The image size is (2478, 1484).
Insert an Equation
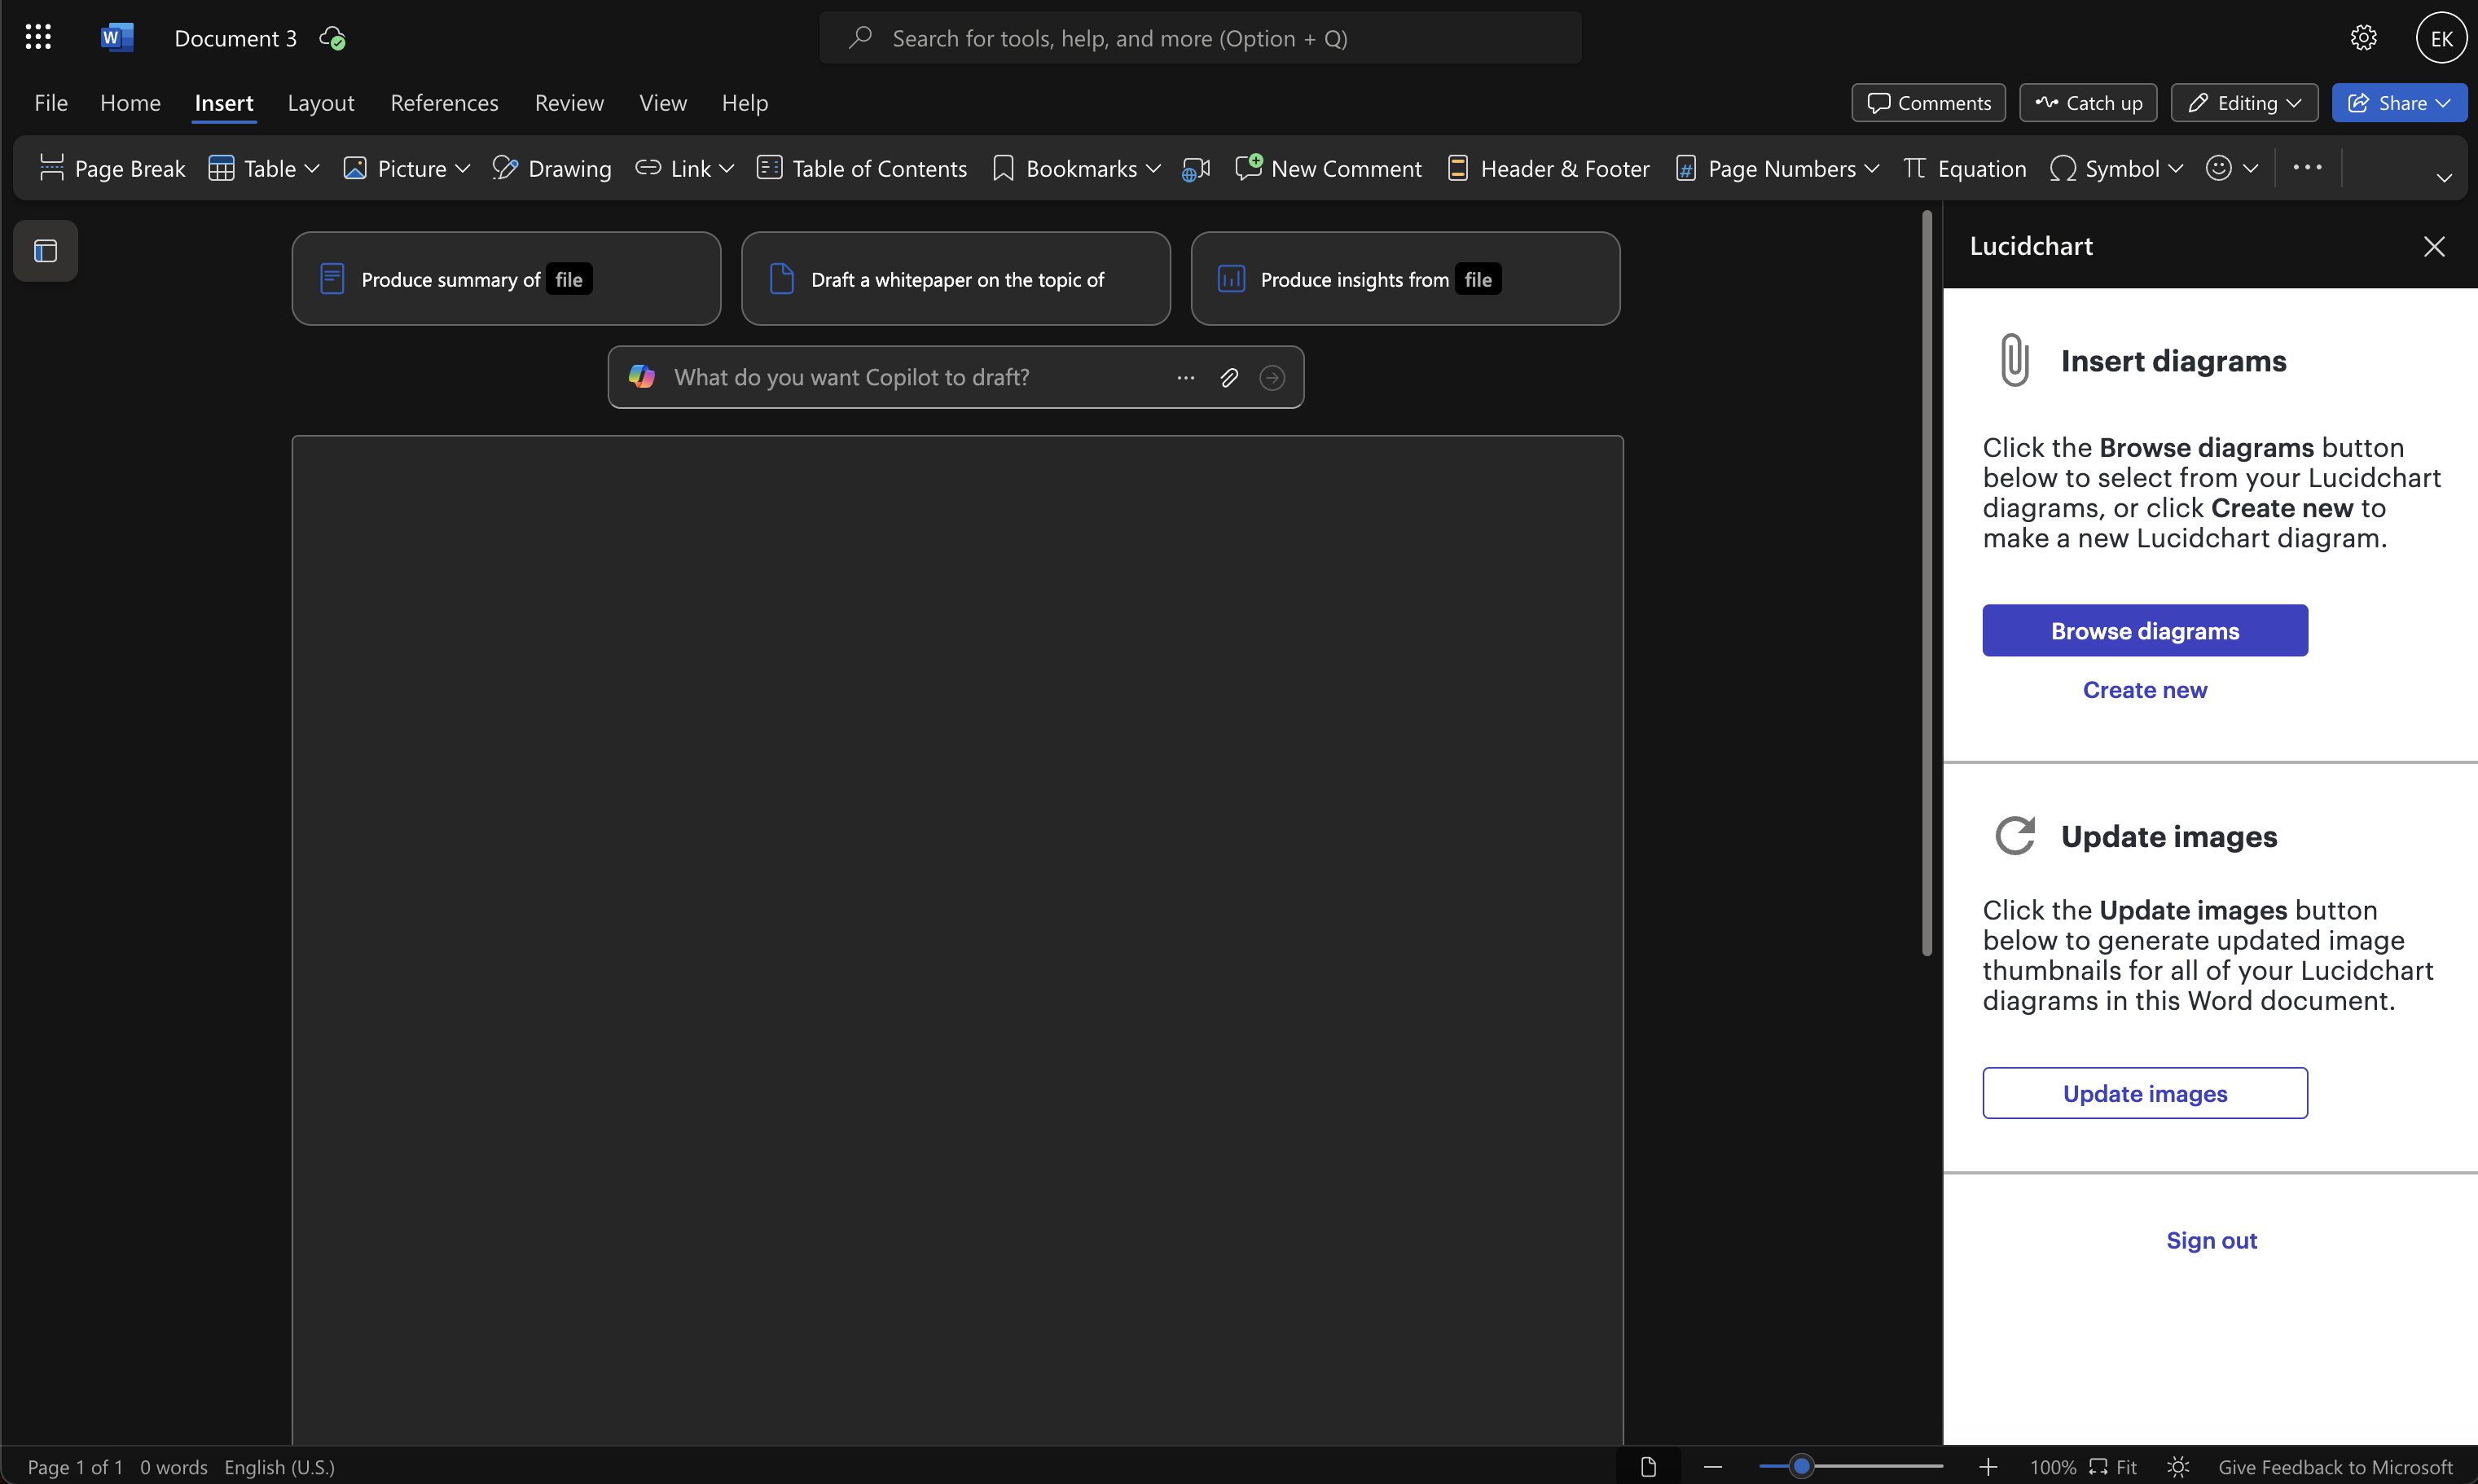(x=1964, y=168)
